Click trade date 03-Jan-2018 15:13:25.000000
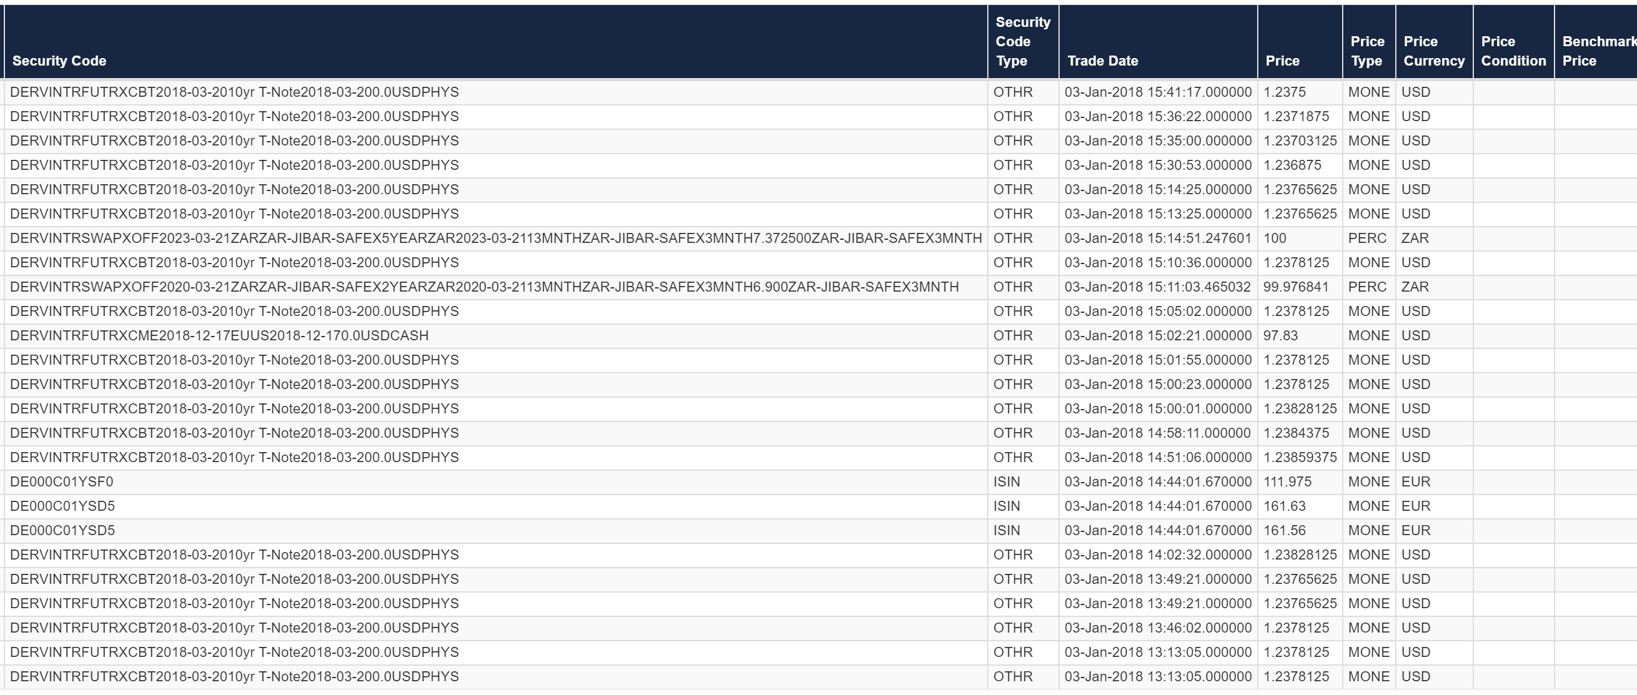1637x695 pixels. pos(1158,214)
